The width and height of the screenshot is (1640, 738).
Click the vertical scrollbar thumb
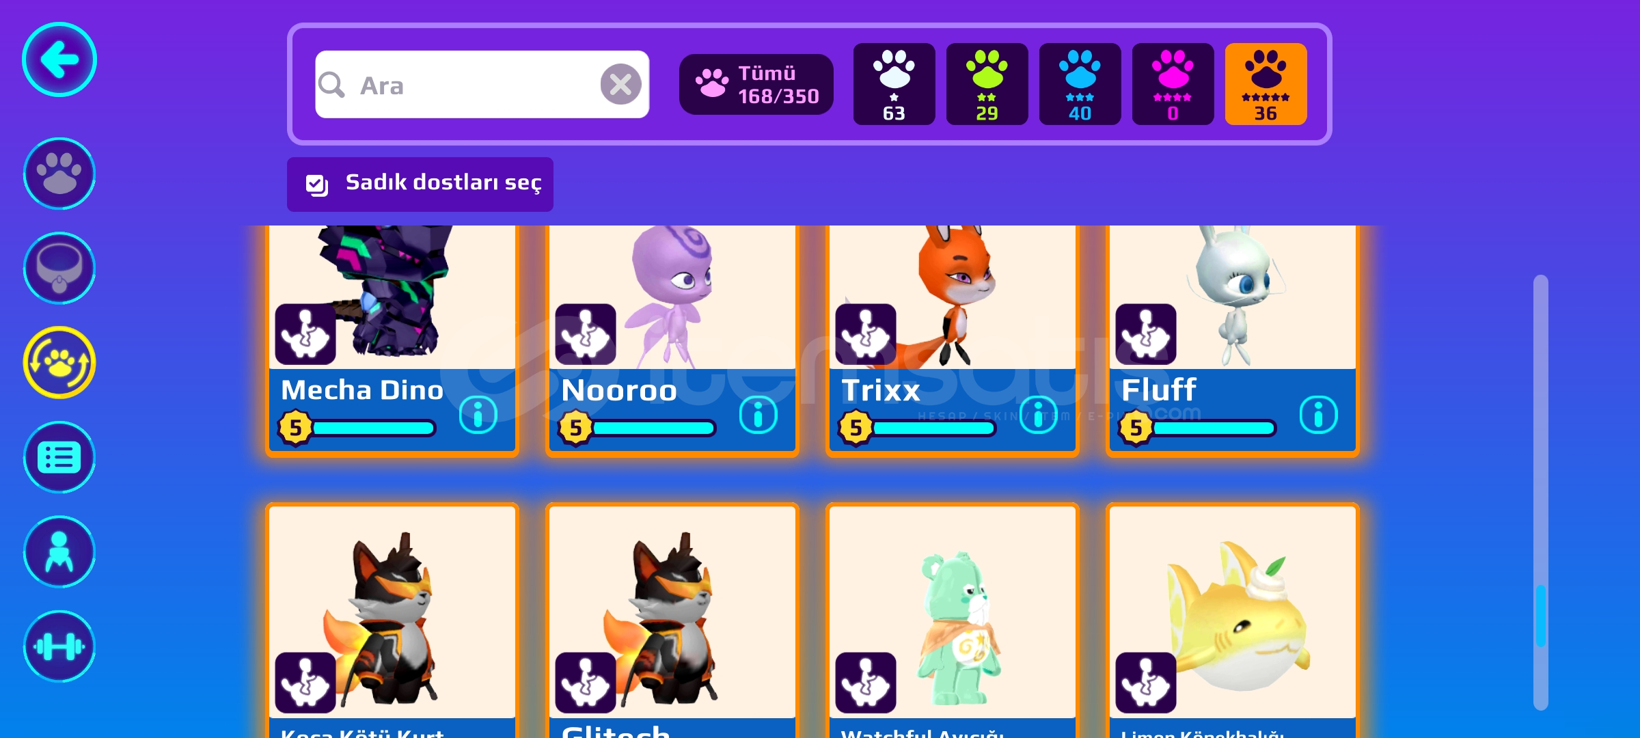click(x=1541, y=615)
